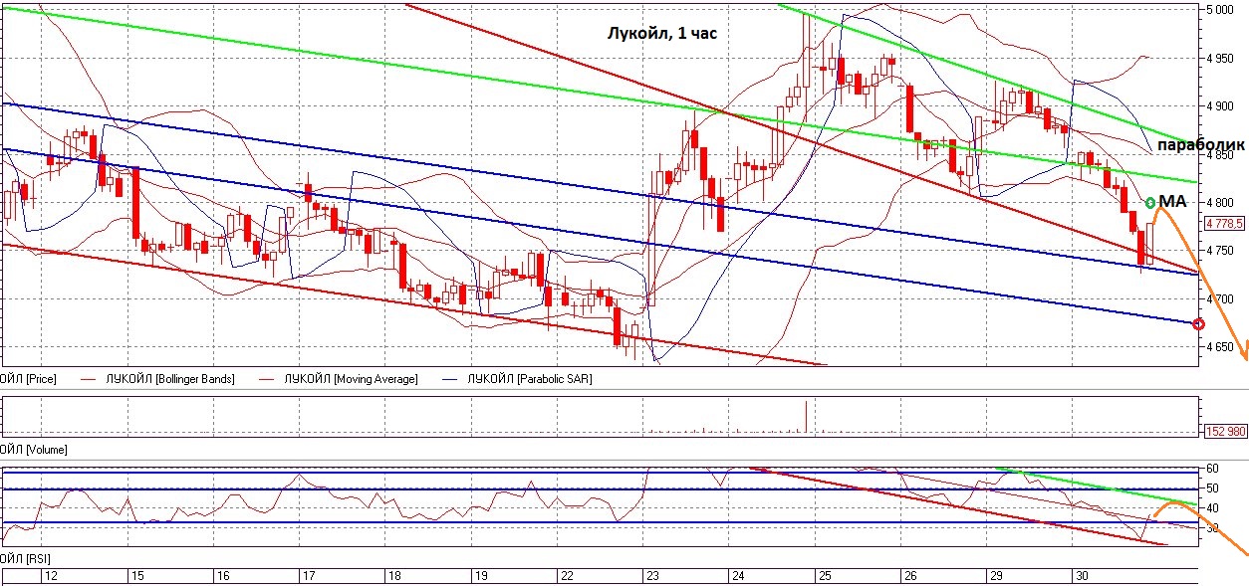Click the tall volume spike bar
Image resolution: width=1249 pixels, height=586 pixels.
806,417
